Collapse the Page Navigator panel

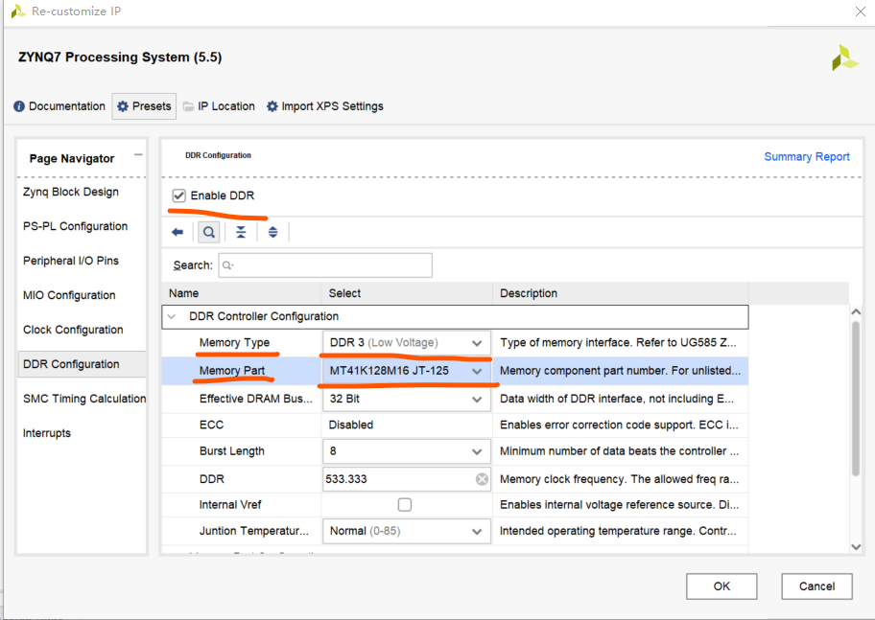point(138,155)
